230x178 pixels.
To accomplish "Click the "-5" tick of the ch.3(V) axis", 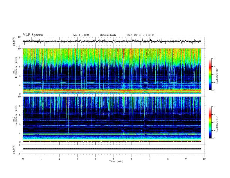I will [x=20, y=154].
